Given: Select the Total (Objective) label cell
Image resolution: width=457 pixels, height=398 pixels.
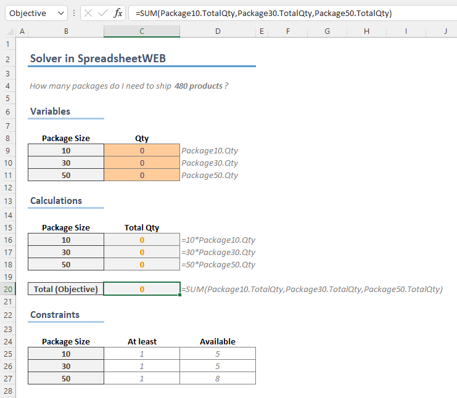Looking at the screenshot, I should coord(66,289).
